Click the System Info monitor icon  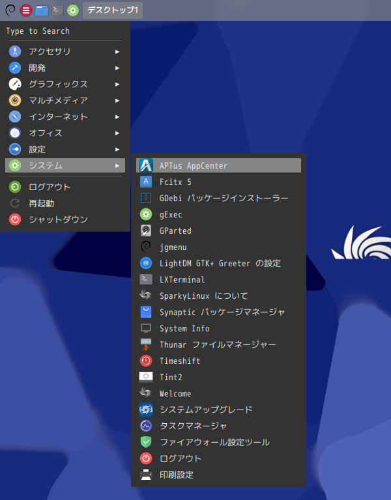click(x=146, y=328)
